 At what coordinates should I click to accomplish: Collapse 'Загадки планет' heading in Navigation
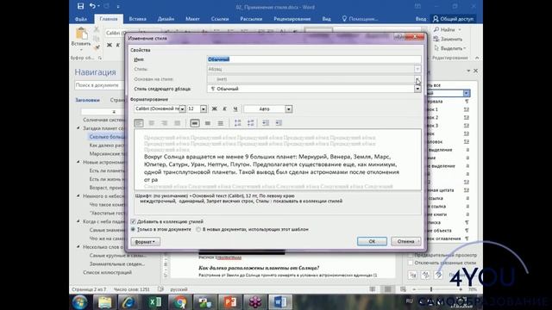pos(78,128)
